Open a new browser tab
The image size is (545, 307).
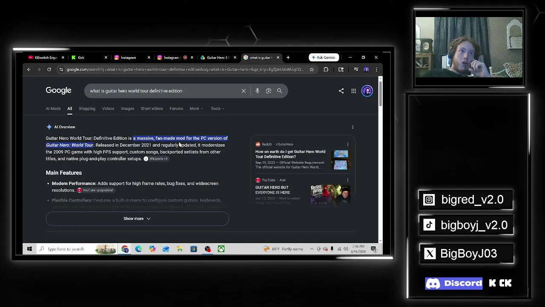(x=288, y=58)
